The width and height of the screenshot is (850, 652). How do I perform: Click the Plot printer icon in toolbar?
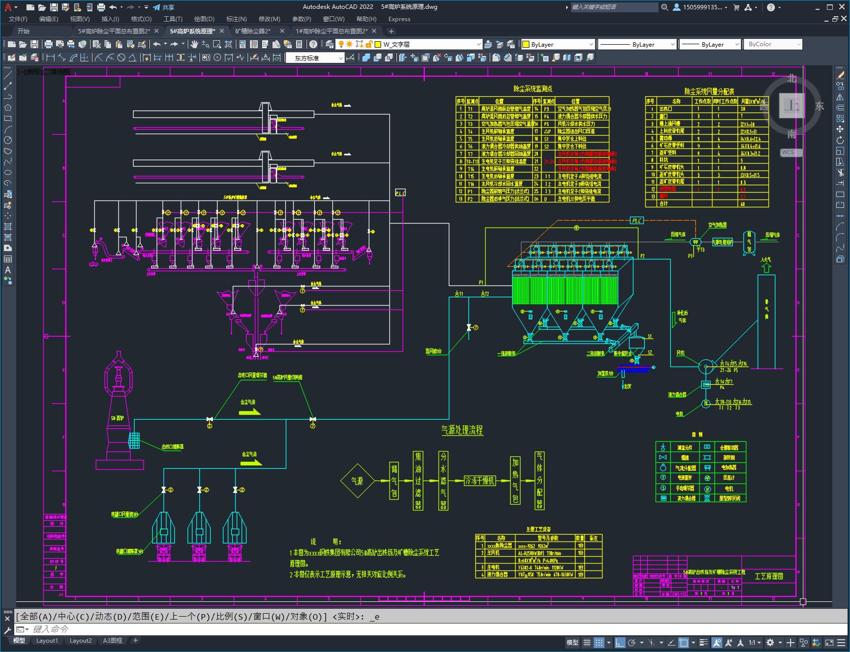(x=49, y=44)
